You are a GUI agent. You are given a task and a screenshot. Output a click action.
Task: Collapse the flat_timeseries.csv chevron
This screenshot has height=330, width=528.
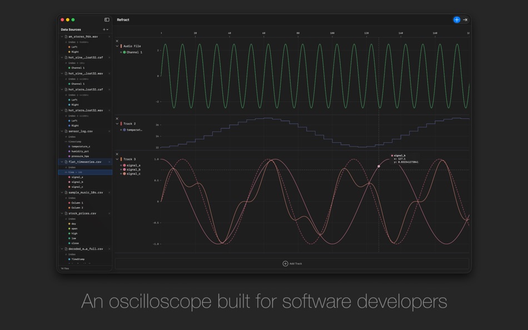point(62,162)
